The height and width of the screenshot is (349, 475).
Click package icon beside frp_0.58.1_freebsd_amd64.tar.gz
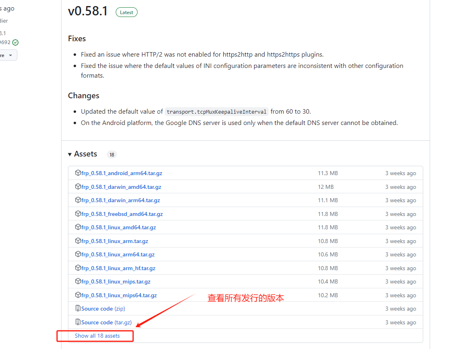[x=78, y=214]
